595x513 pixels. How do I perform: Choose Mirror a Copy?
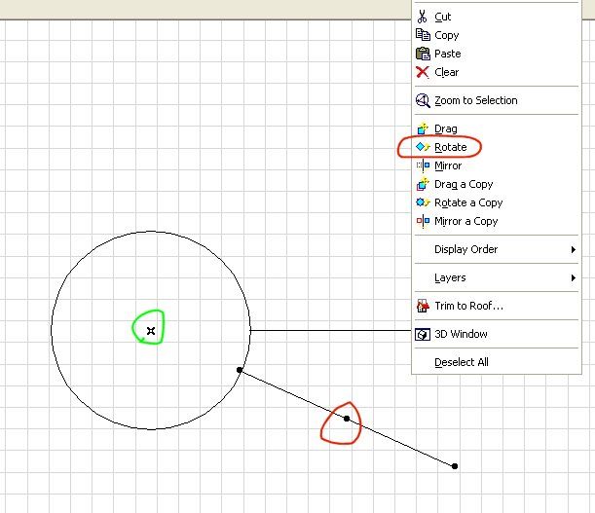496,221
